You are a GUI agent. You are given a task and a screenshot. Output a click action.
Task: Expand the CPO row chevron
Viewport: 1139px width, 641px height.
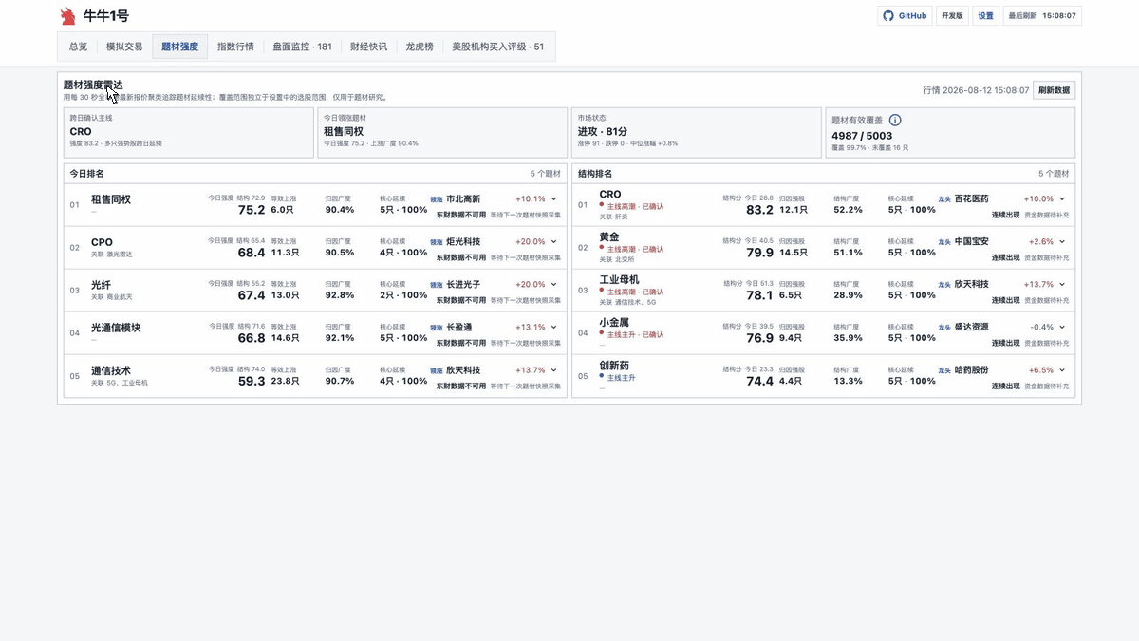[554, 242]
